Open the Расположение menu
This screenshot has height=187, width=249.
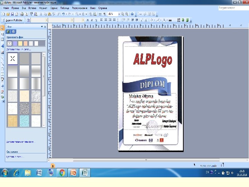click(x=80, y=8)
